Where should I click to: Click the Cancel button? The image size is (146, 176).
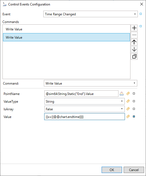coord(134,170)
